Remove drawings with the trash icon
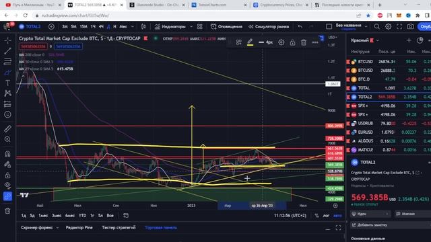The width and height of the screenshot is (431, 242). [x=7, y=210]
